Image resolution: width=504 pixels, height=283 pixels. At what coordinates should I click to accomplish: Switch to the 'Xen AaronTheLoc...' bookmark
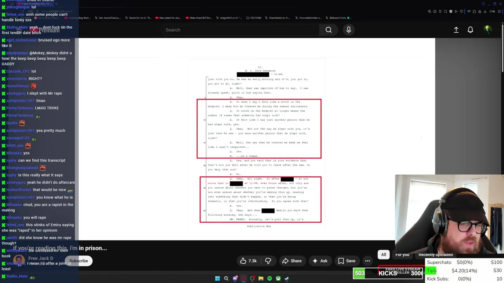pyautogui.click(x=107, y=18)
